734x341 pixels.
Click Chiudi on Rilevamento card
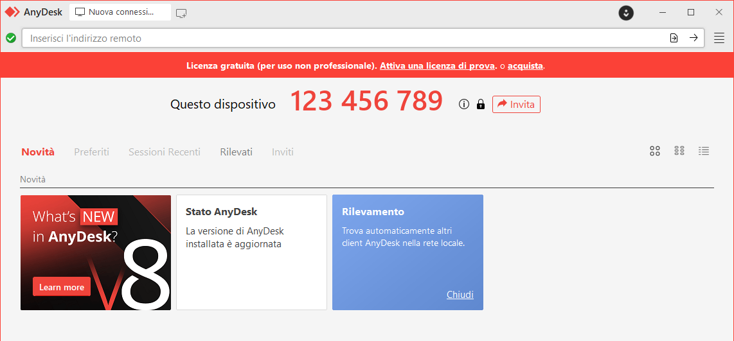coord(460,295)
